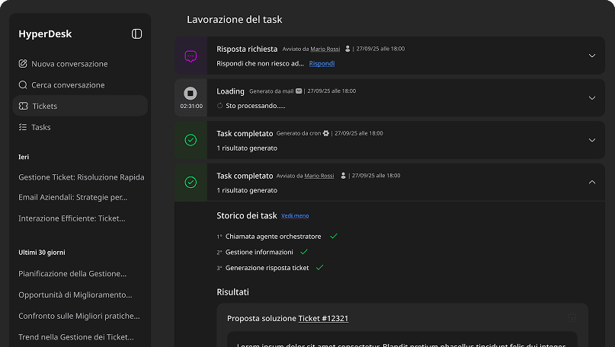Stop the Loading task with the stop icon
This screenshot has height=347, width=615.
click(191, 94)
